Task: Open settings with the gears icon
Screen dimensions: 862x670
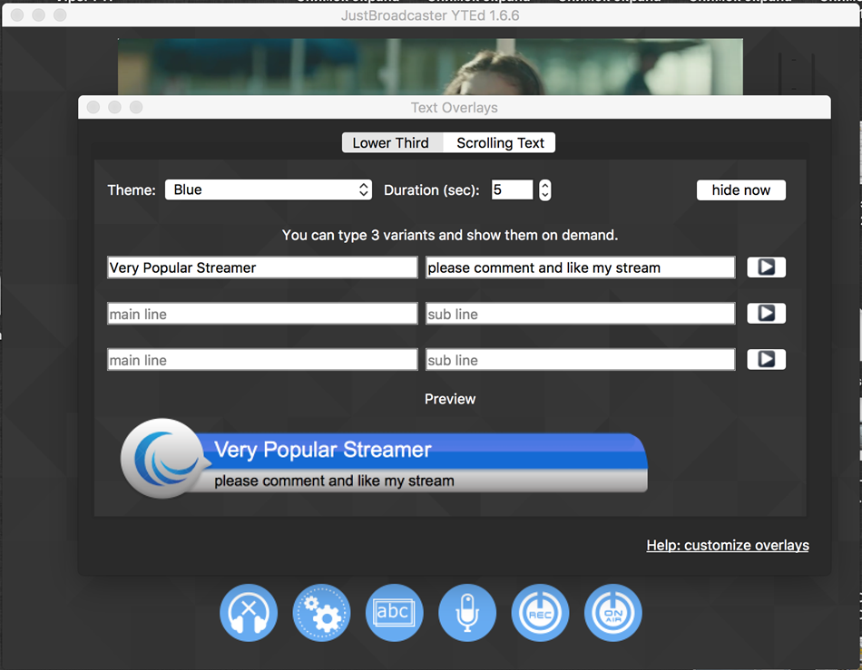Action: click(x=321, y=613)
